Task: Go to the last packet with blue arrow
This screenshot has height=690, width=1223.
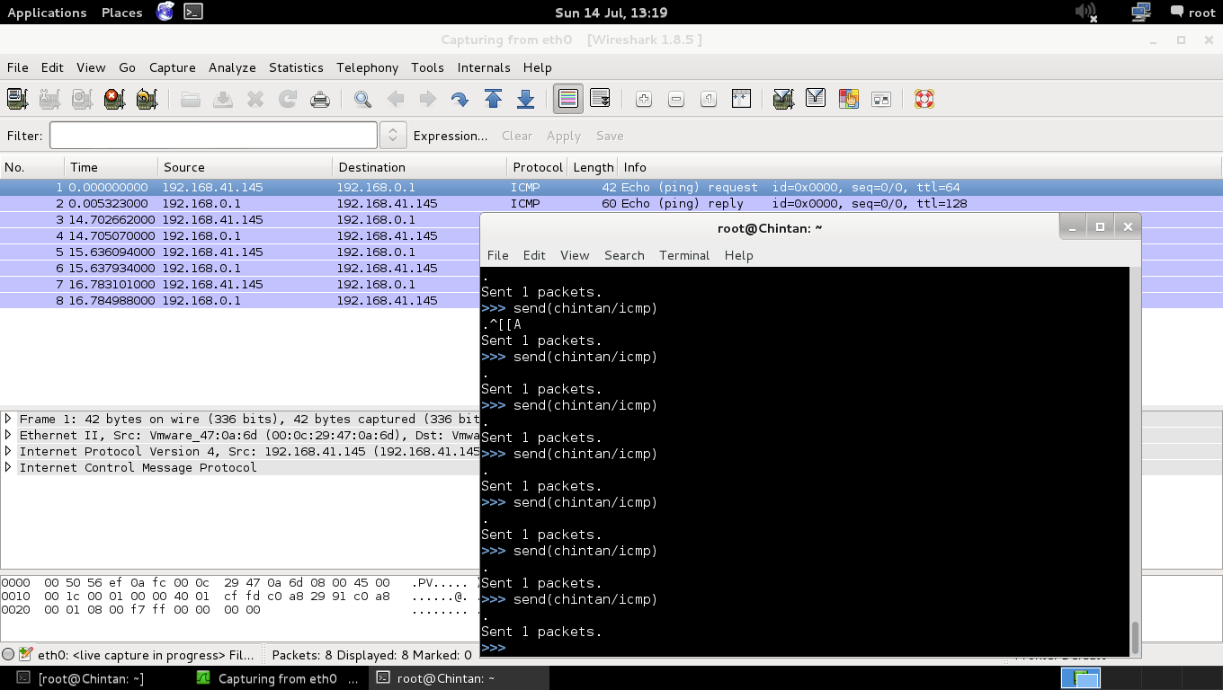Action: pos(524,99)
